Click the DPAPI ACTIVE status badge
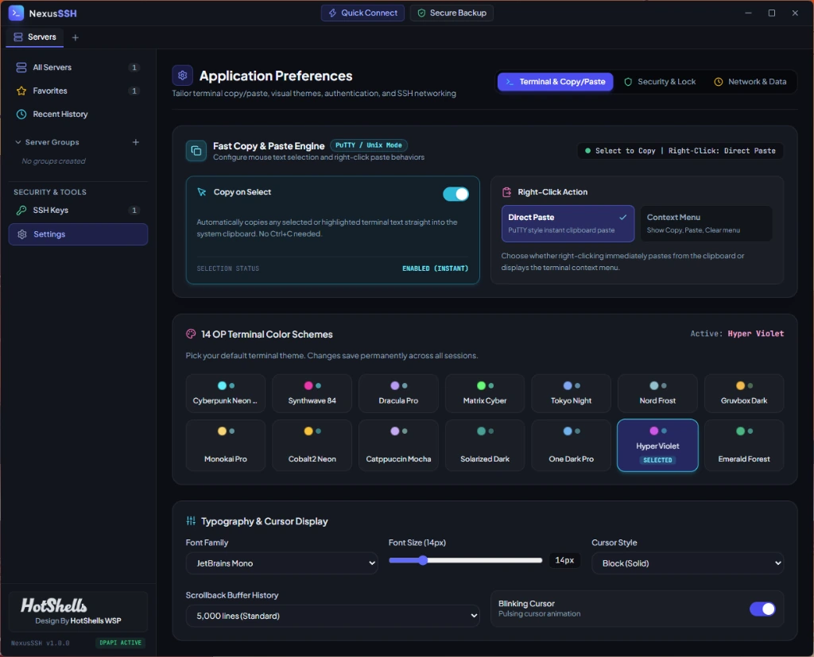This screenshot has height=657, width=814. tap(121, 643)
